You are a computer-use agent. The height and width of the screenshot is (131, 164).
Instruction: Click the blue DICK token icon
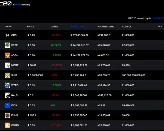pos(7,105)
